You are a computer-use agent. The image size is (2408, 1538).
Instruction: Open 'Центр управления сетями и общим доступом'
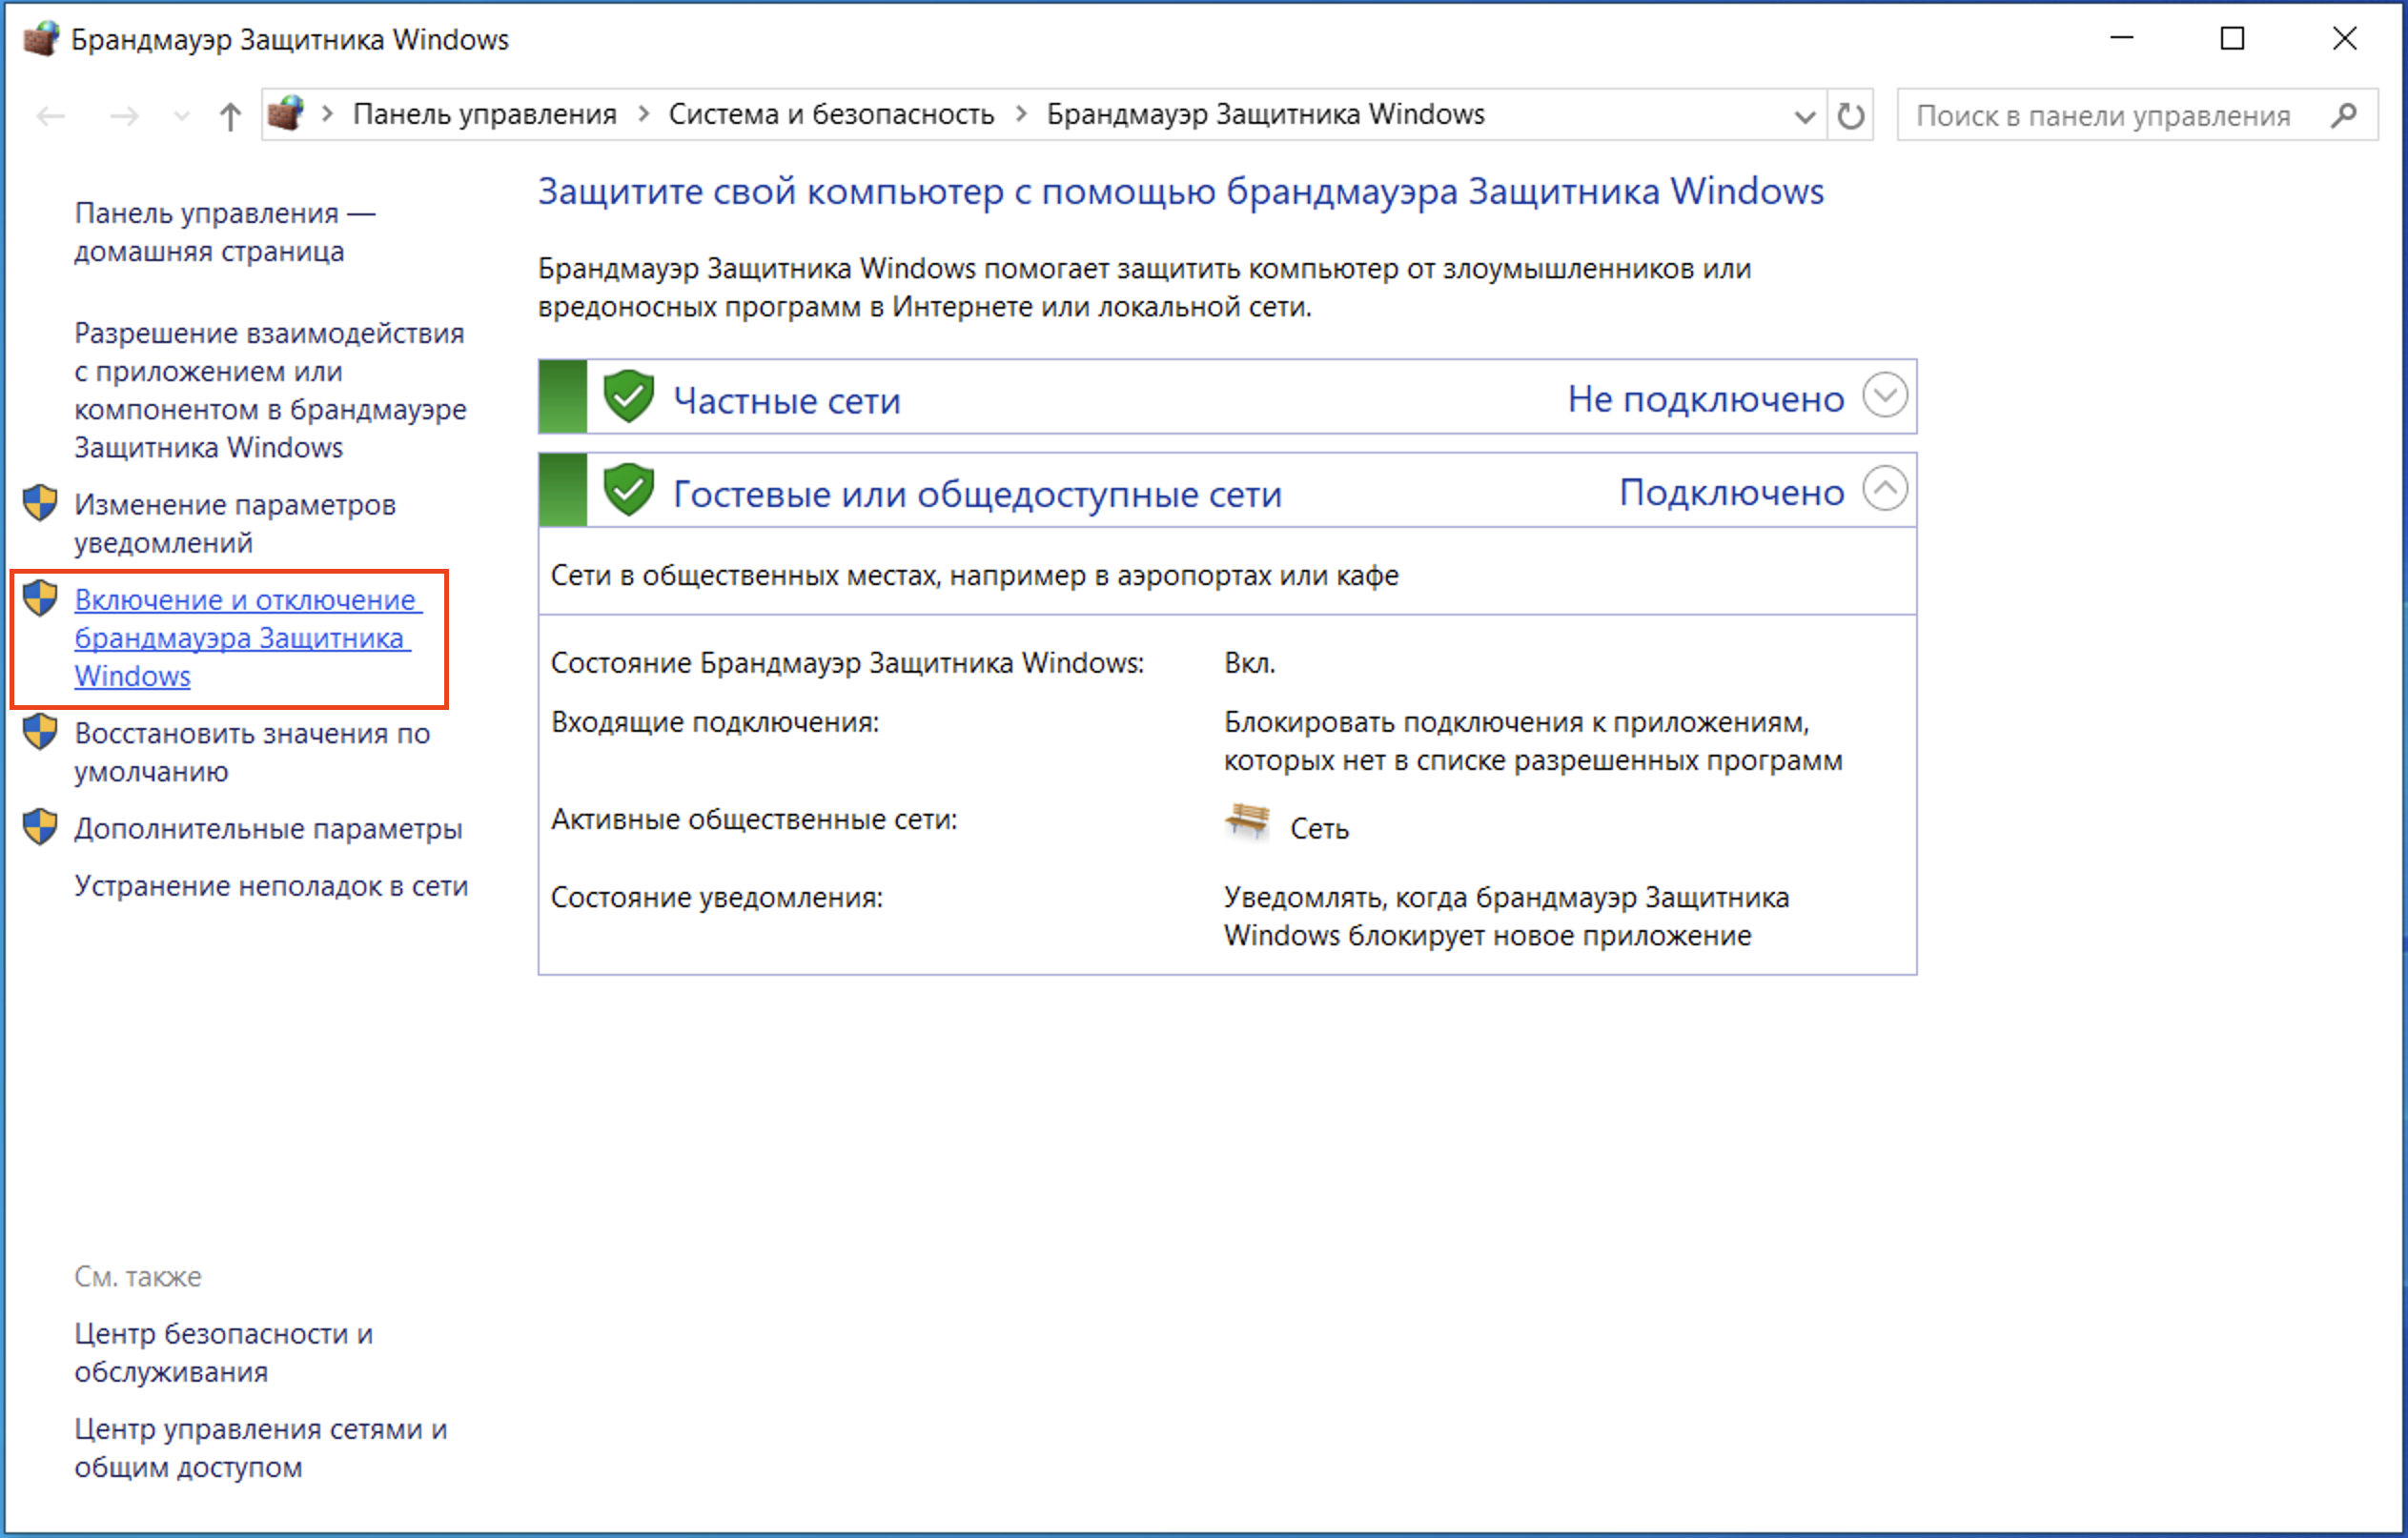tap(260, 1448)
